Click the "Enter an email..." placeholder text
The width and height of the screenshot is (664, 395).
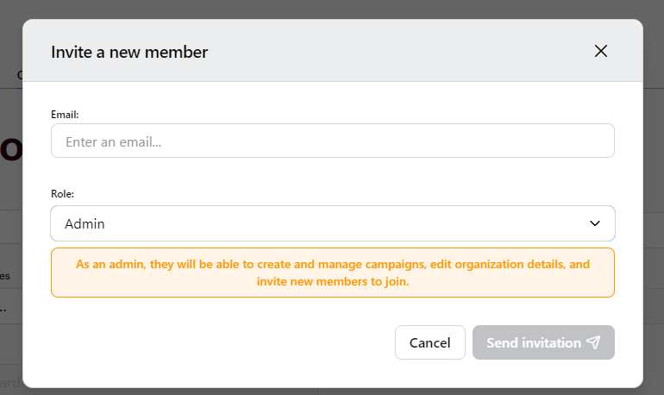(114, 141)
